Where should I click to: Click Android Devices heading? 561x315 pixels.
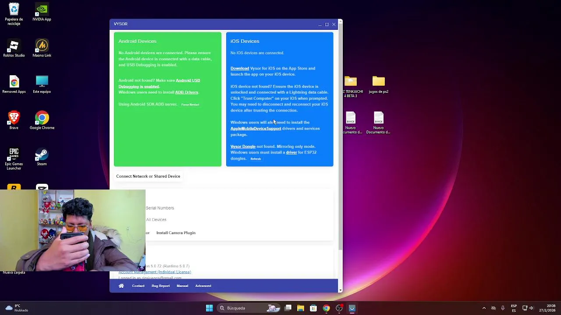click(x=137, y=41)
